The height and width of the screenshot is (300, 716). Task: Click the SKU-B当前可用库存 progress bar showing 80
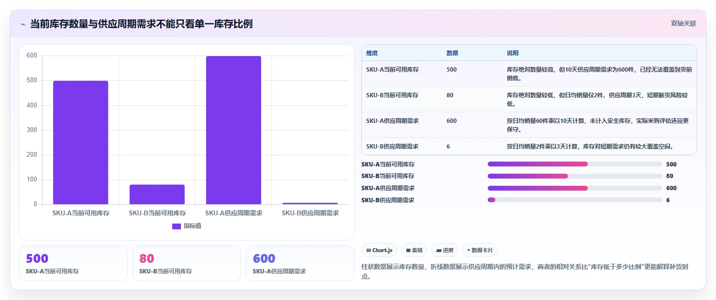coord(575,176)
